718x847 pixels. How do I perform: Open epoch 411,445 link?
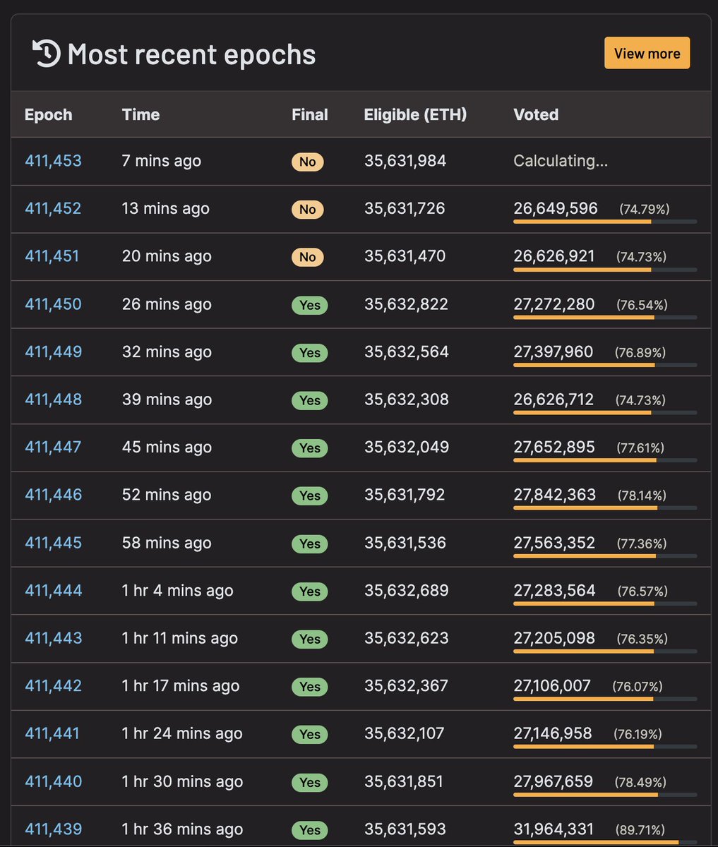pos(53,543)
